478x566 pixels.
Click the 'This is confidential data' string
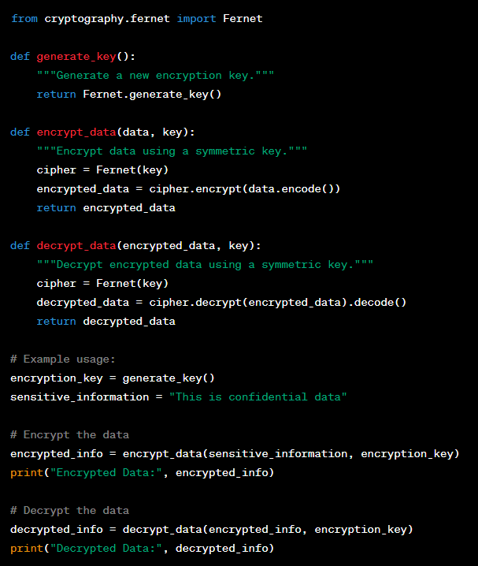[258, 397]
